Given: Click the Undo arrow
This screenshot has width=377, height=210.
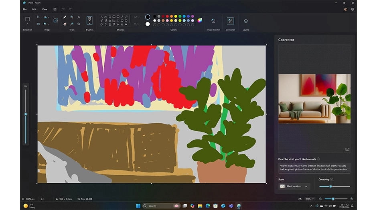Looking at the screenshot, I should tap(63, 9).
